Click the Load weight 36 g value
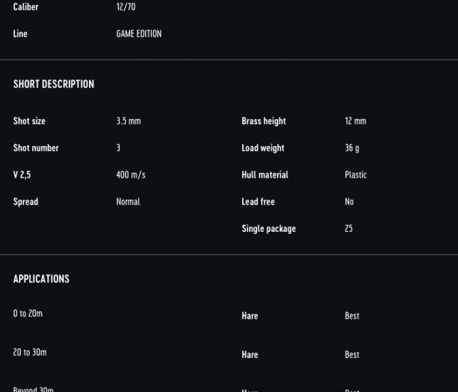 [x=352, y=148]
